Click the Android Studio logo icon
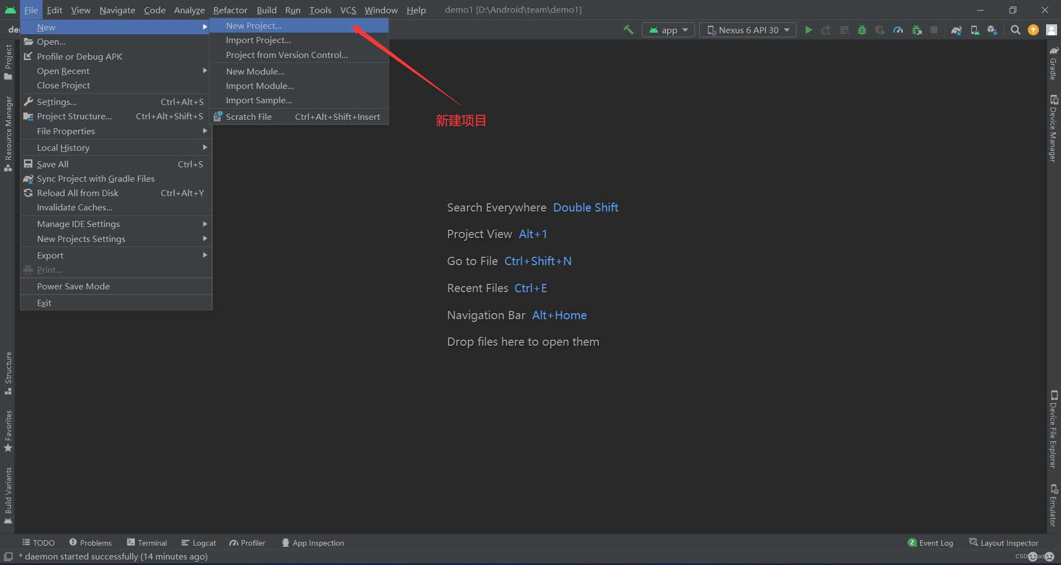 point(10,10)
